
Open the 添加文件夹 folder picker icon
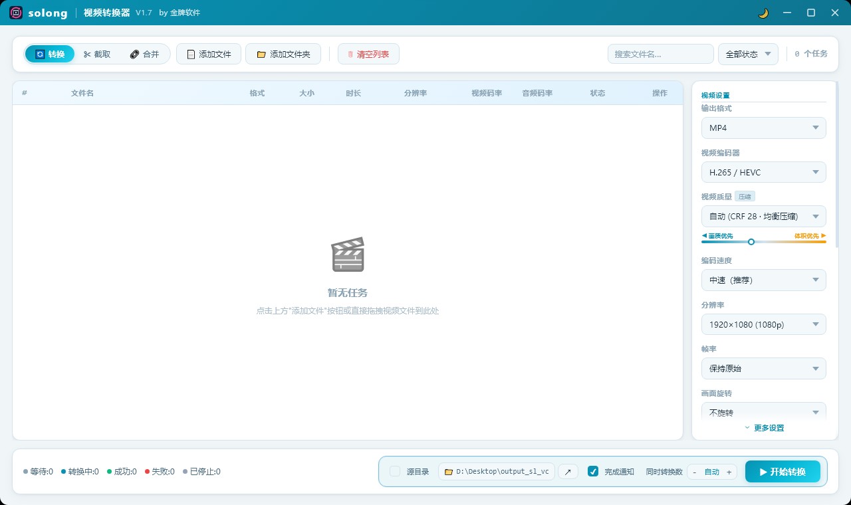(261, 54)
